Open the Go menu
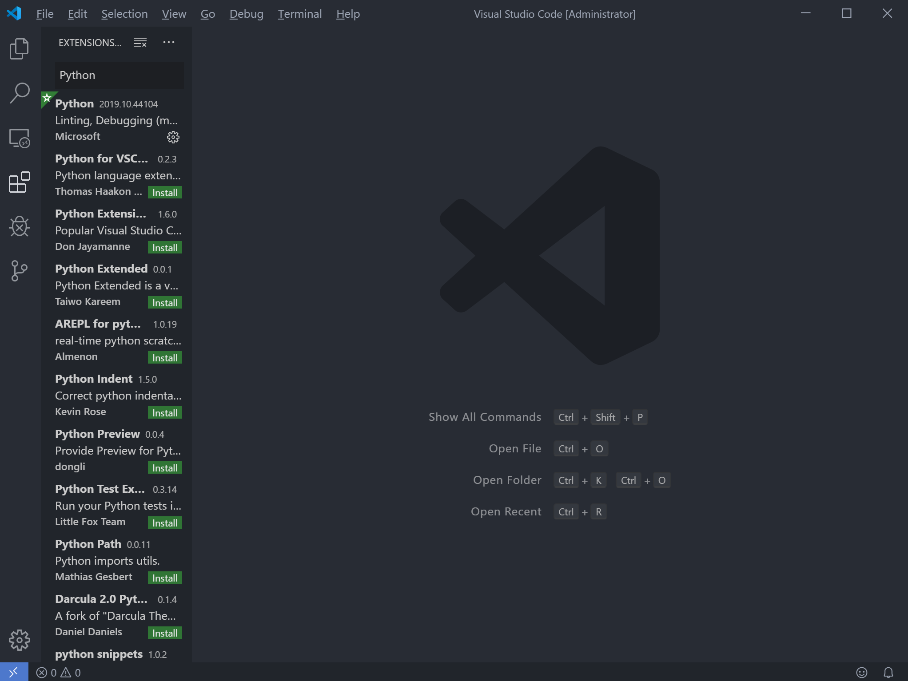The width and height of the screenshot is (908, 681). point(208,14)
